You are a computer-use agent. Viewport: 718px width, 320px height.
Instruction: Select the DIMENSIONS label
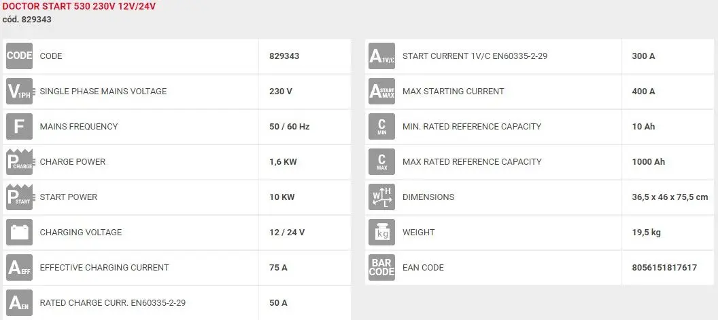[428, 197]
